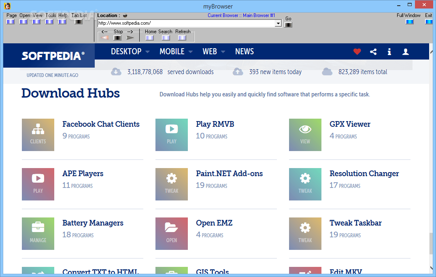436x277 pixels.
Task: Click 'Current Browser :: Main Browser #1' label
Action: tap(241, 15)
